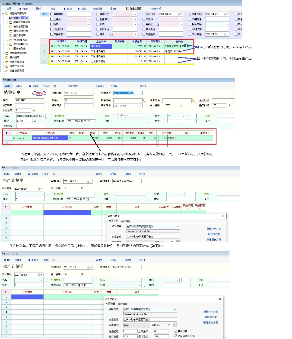Uncheck the 默认方案 checkbox
Screen dimensions: 292x339
click(176, 331)
